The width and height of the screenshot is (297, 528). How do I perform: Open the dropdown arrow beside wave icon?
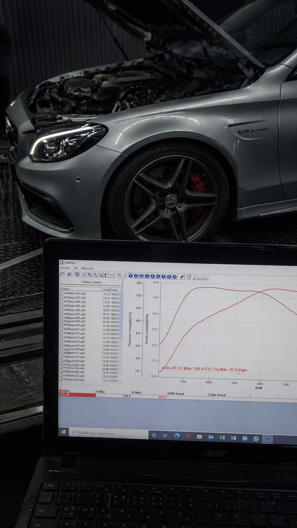point(124,275)
